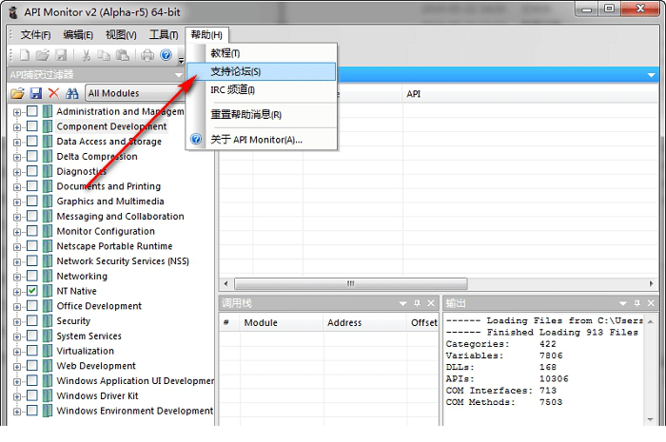This screenshot has height=442, width=666.
Task: Expand the Office Development tree node
Action: point(17,307)
